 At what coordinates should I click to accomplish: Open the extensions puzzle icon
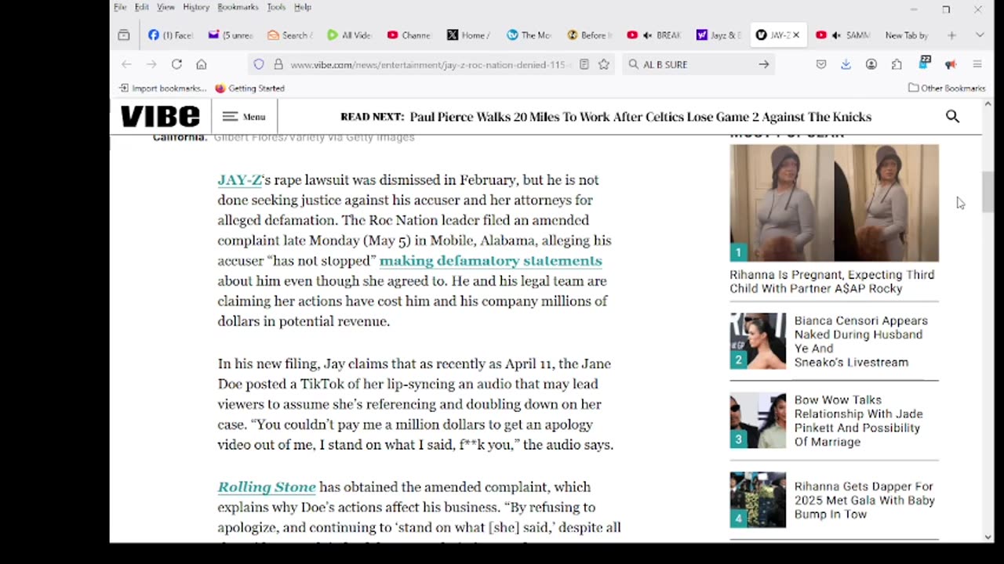(897, 64)
